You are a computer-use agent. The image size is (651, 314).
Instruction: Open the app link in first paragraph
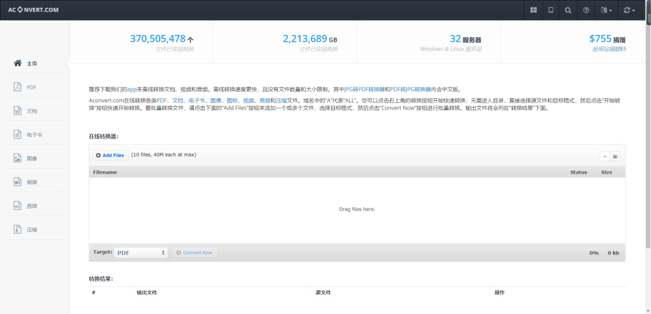132,89
